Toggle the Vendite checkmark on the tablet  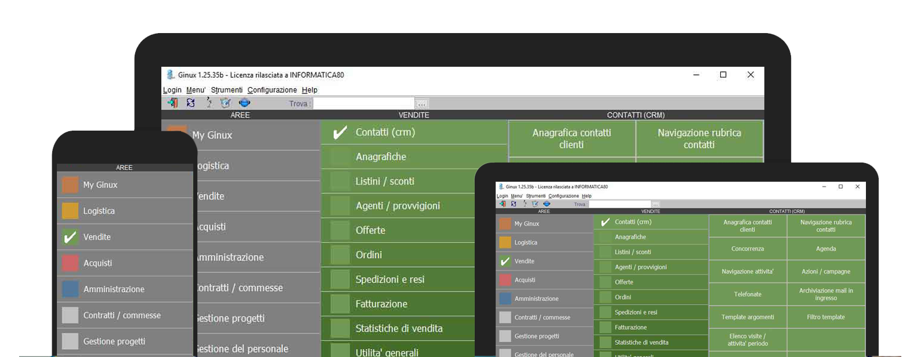pos(505,261)
